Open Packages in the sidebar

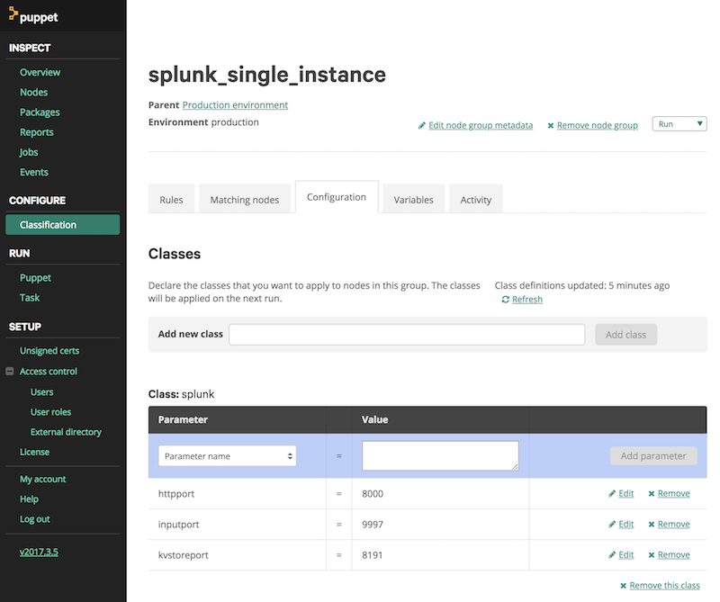tap(40, 112)
